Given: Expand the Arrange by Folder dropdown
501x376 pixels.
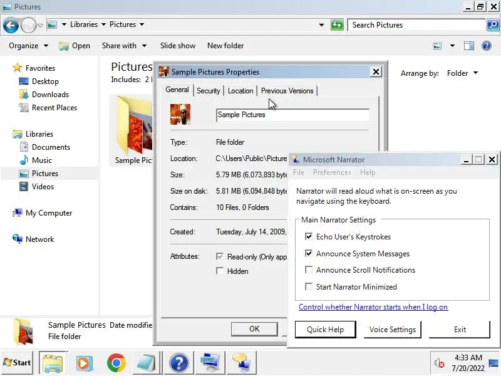Looking at the screenshot, I should pos(462,73).
